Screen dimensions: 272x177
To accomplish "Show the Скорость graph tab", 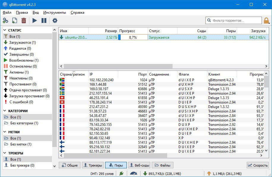I will tap(258, 165).
